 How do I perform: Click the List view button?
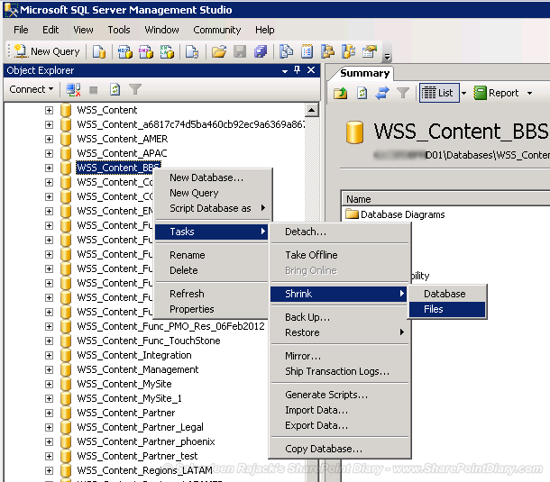pos(439,93)
